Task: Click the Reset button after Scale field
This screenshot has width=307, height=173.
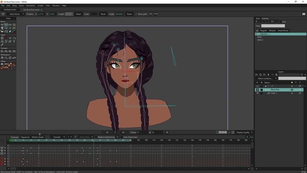Action: click(103, 14)
